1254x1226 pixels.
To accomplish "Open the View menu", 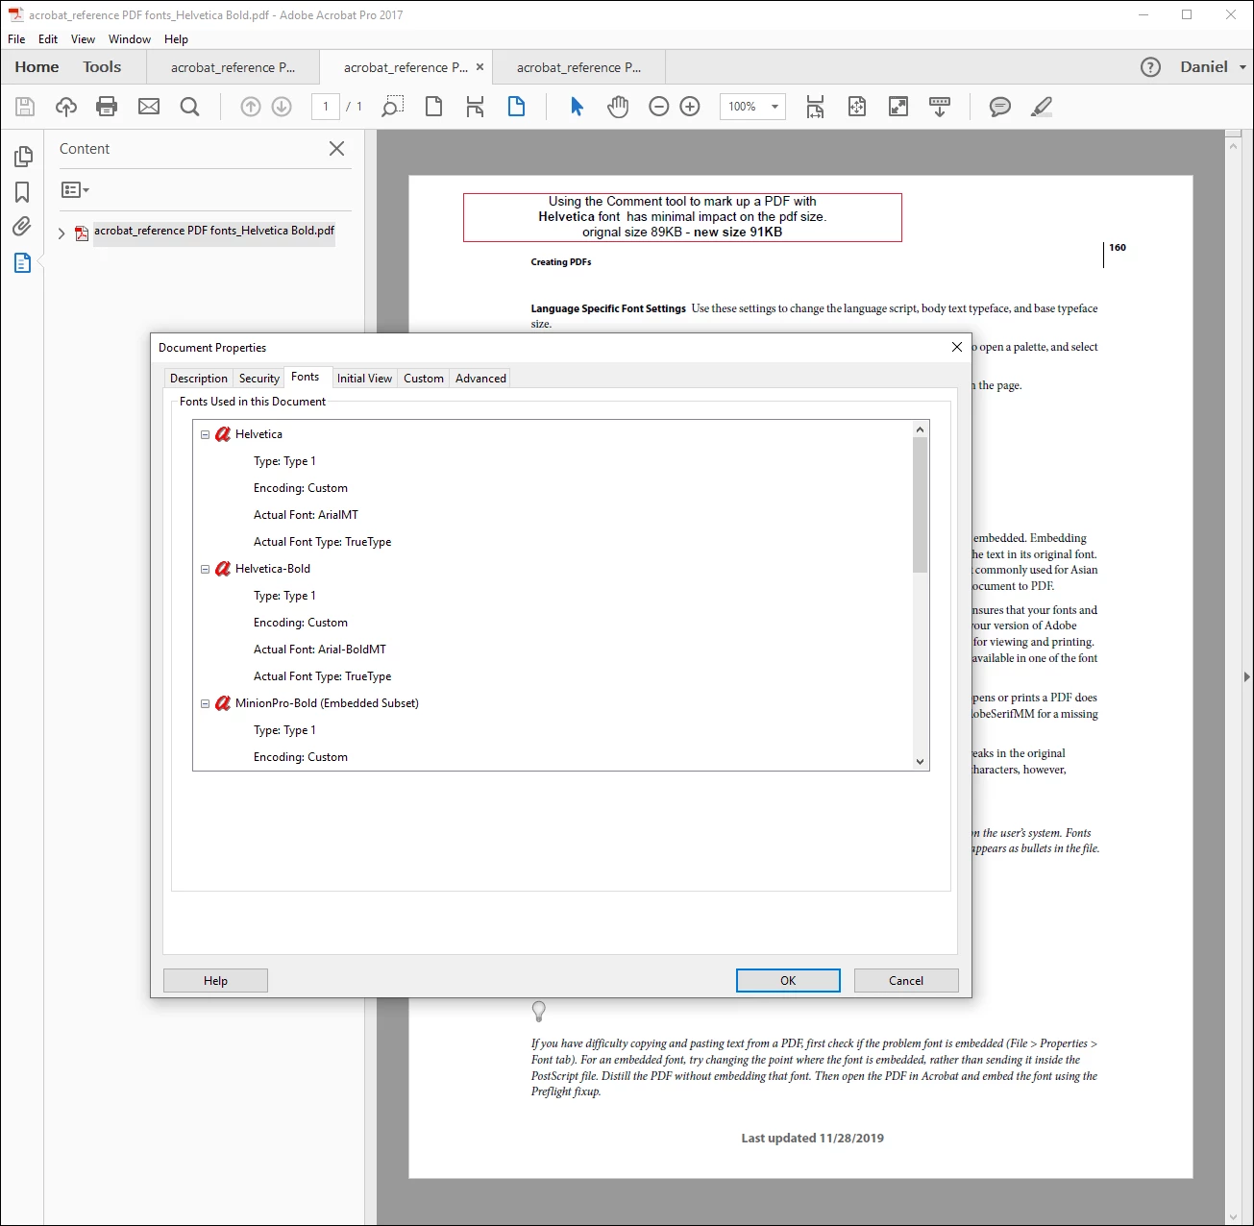I will (x=83, y=39).
